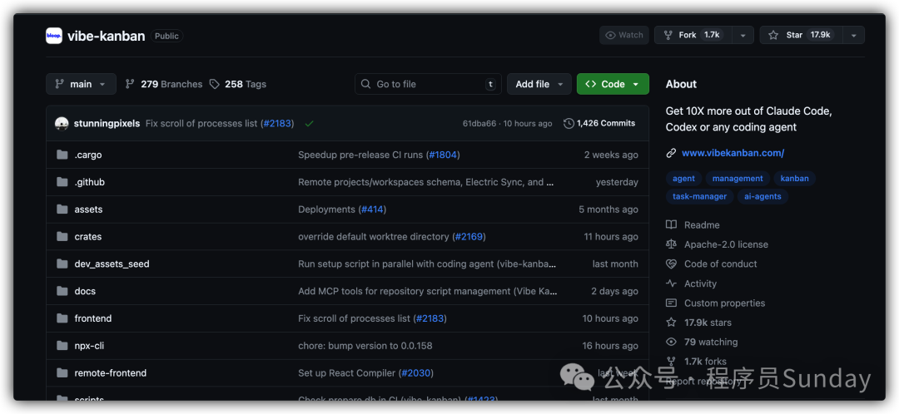
Task: Open the dev_assets_seed folder
Action: point(112,264)
